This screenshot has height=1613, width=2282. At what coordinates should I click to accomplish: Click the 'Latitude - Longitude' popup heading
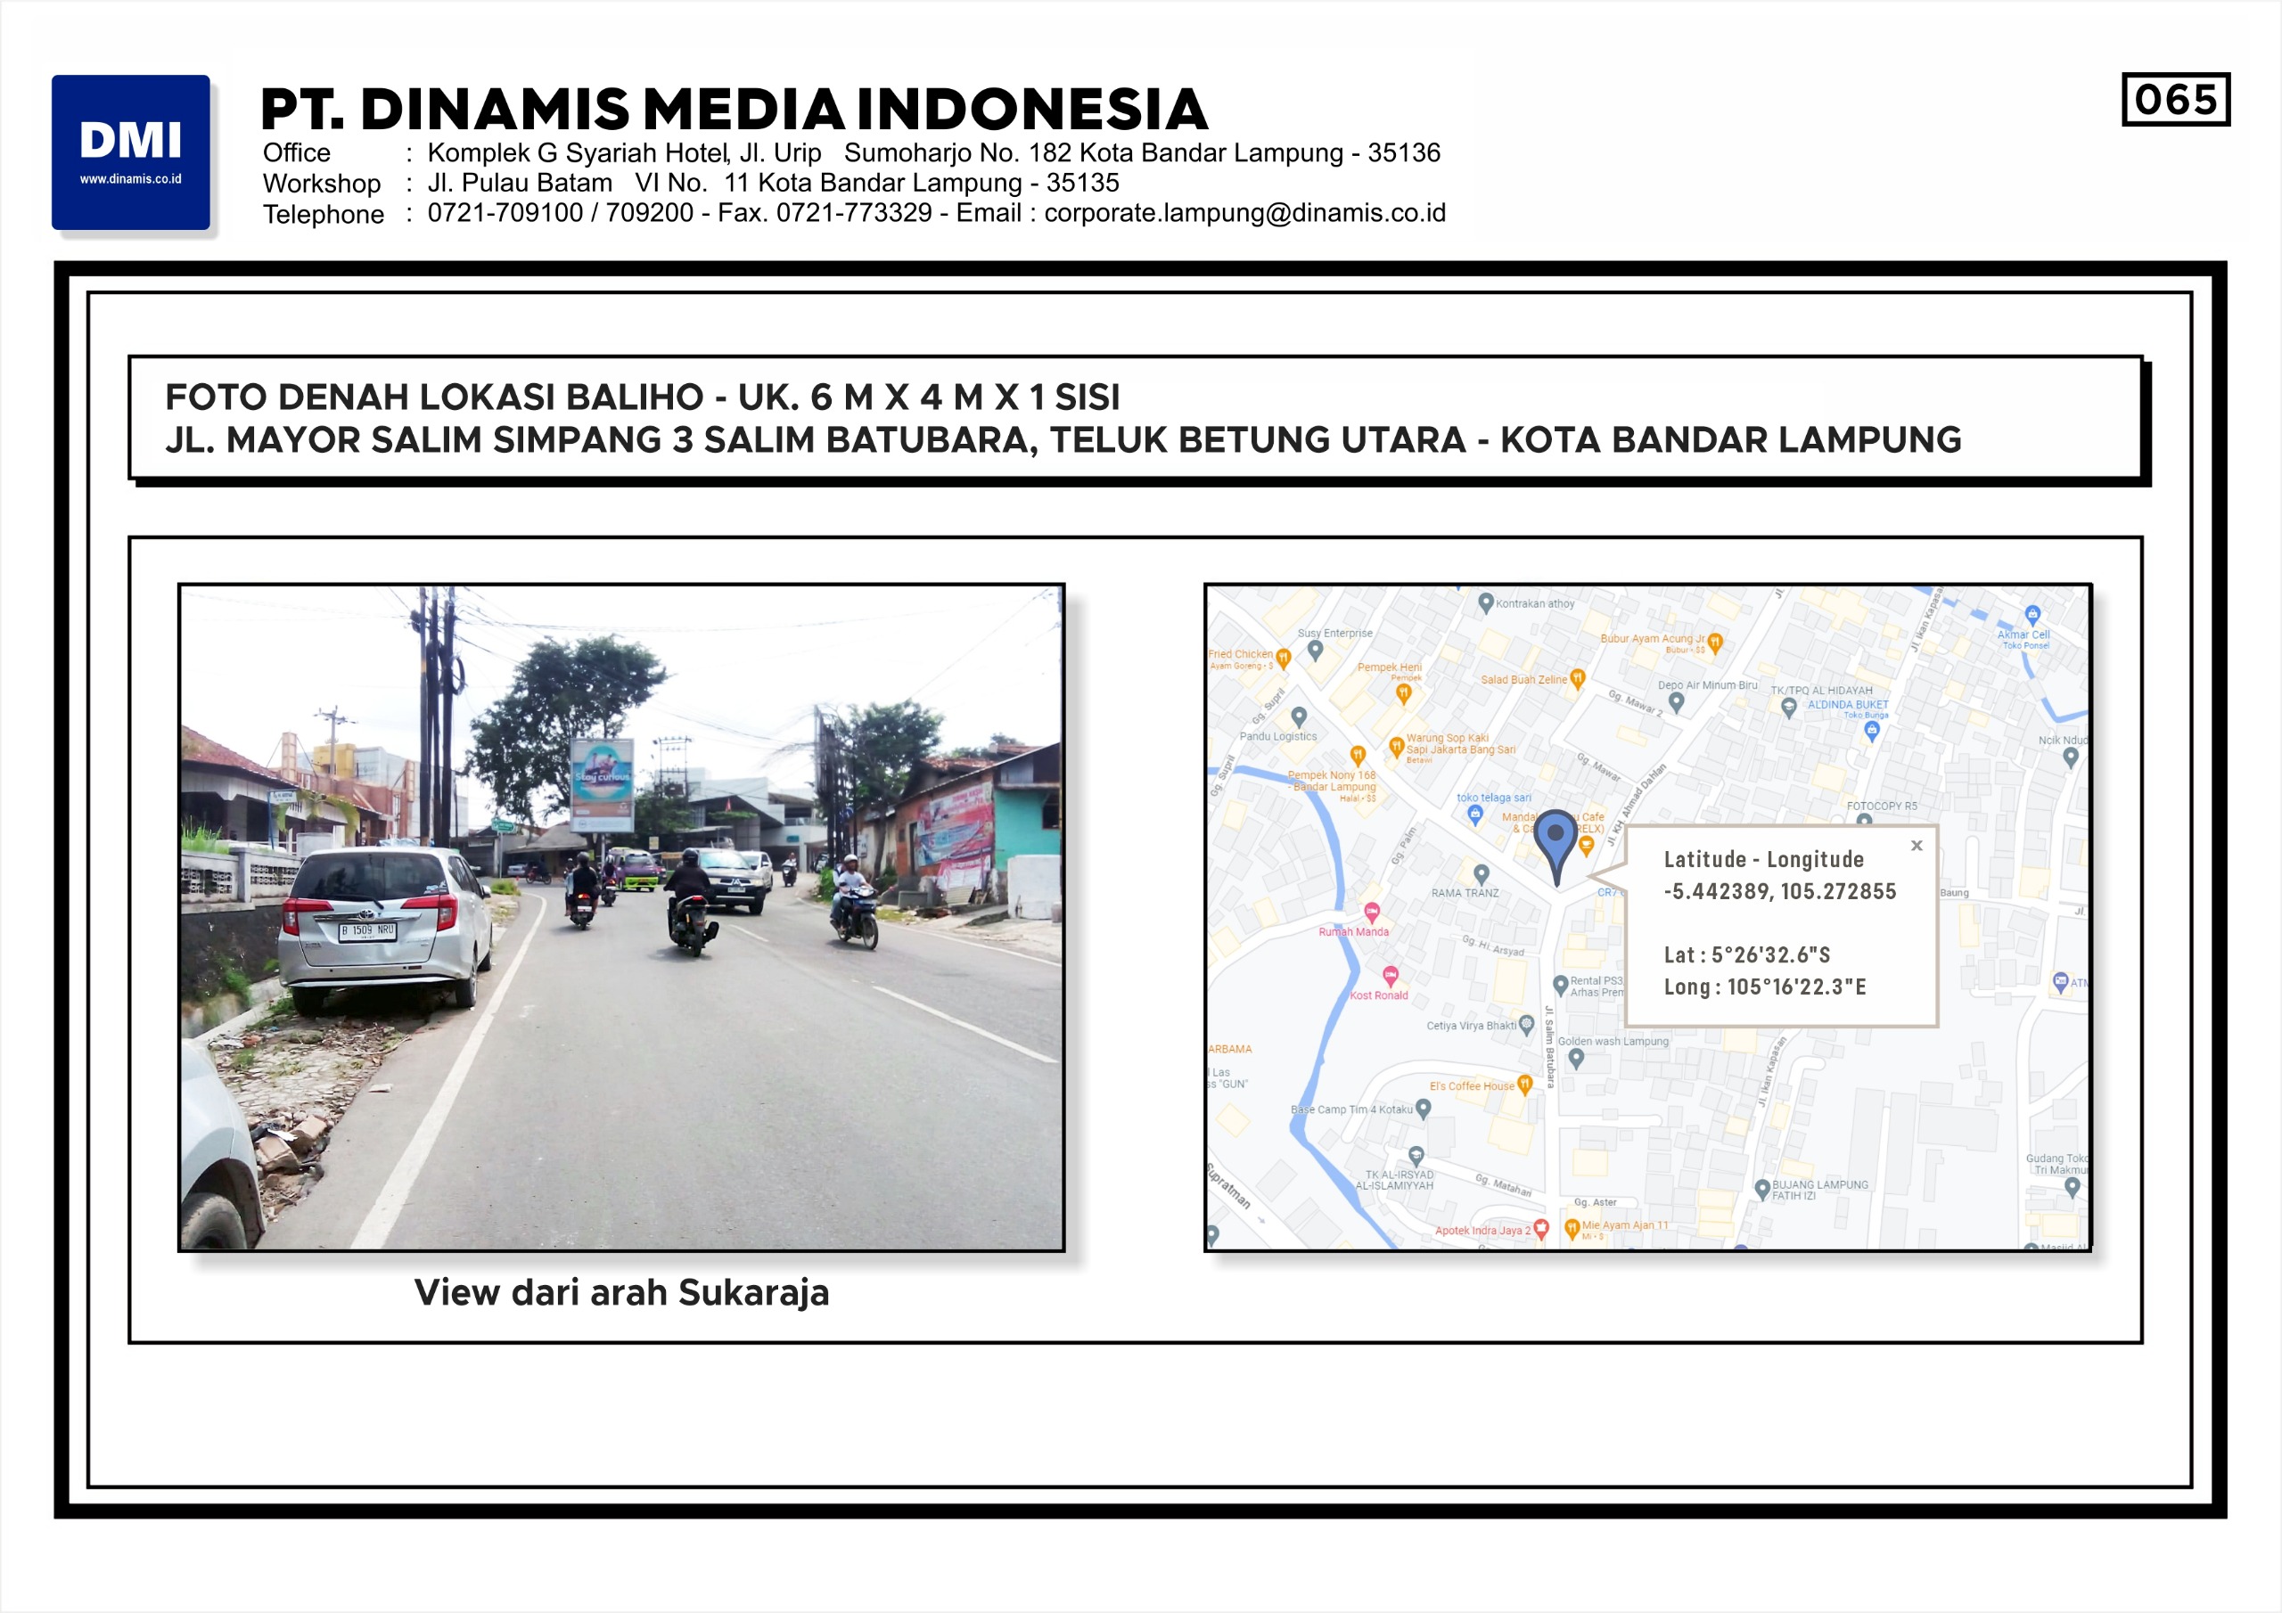point(1764,860)
